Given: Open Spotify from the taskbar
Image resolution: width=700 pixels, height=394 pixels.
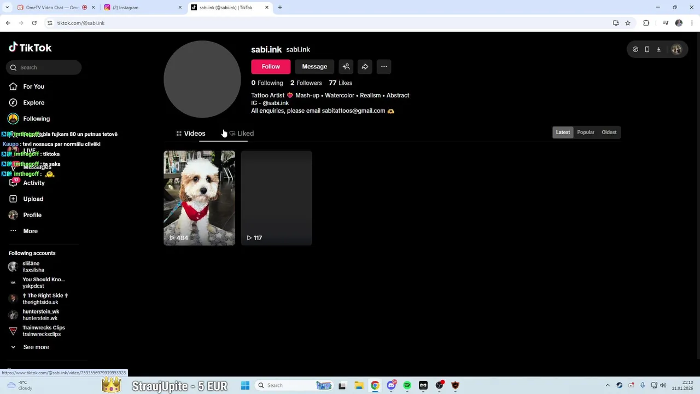Looking at the screenshot, I should 407,385.
